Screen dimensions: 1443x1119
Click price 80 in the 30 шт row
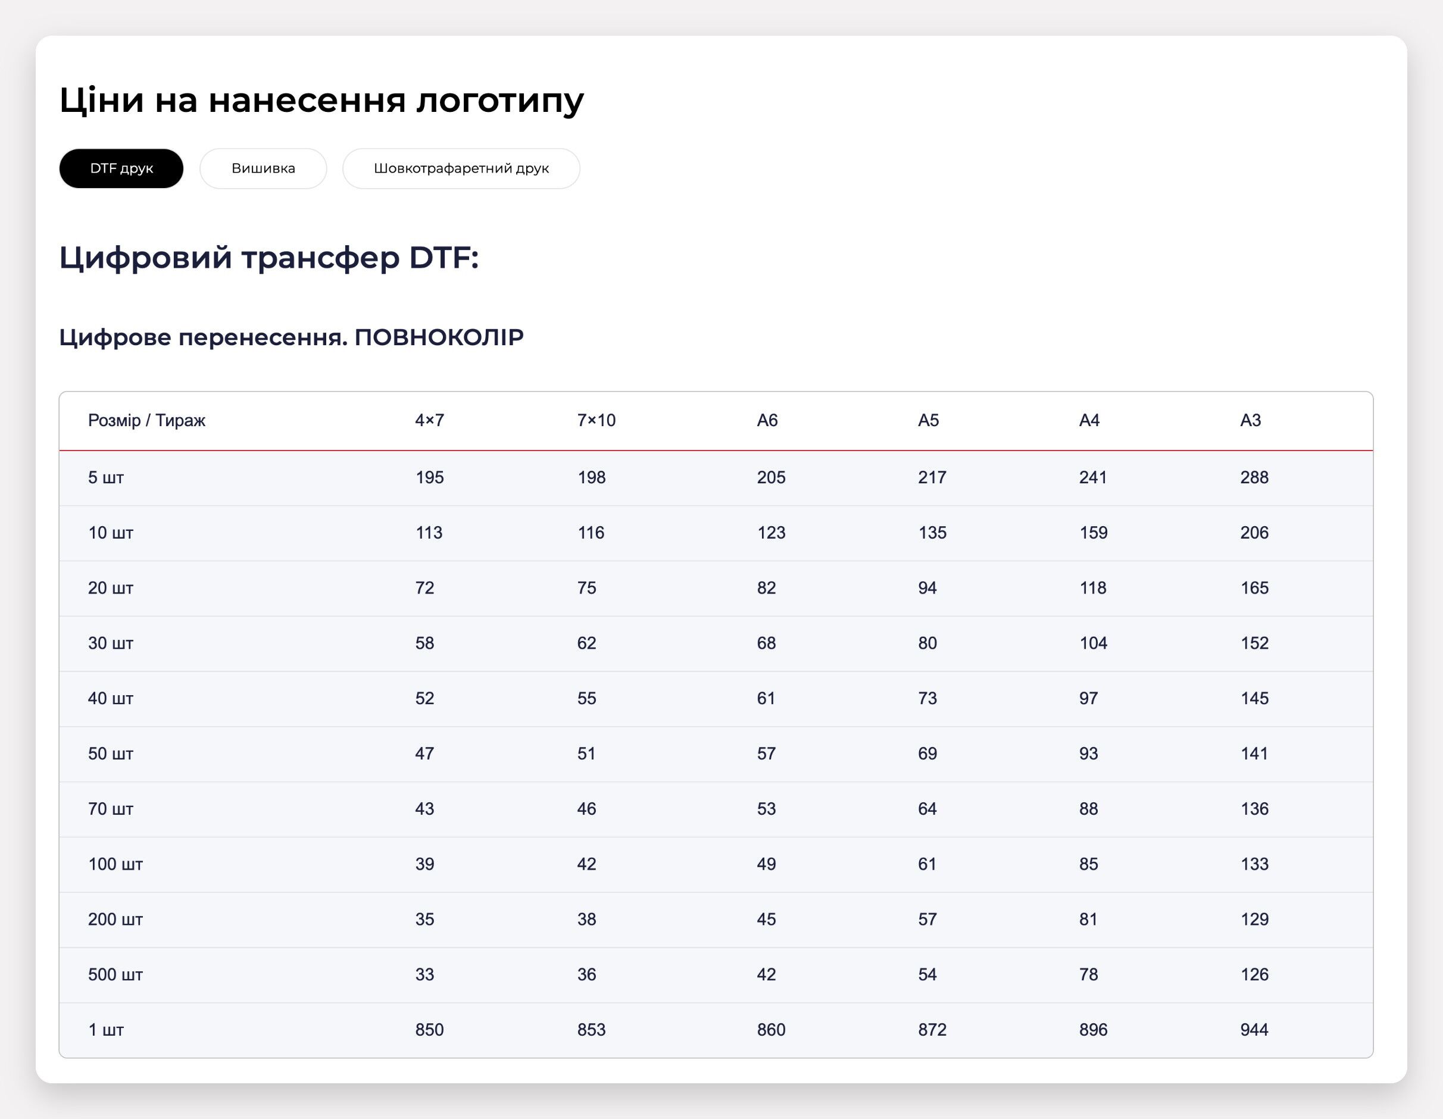927,643
